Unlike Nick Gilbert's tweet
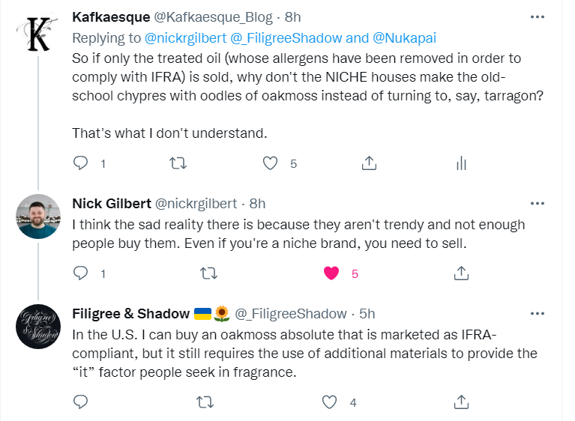This screenshot has height=421, width=575. click(331, 273)
